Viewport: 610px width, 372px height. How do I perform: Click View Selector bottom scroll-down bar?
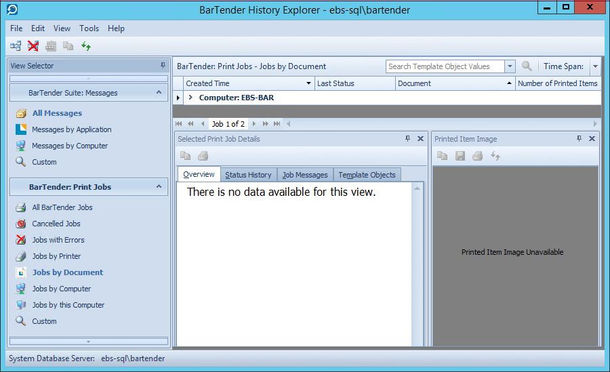coord(89,342)
